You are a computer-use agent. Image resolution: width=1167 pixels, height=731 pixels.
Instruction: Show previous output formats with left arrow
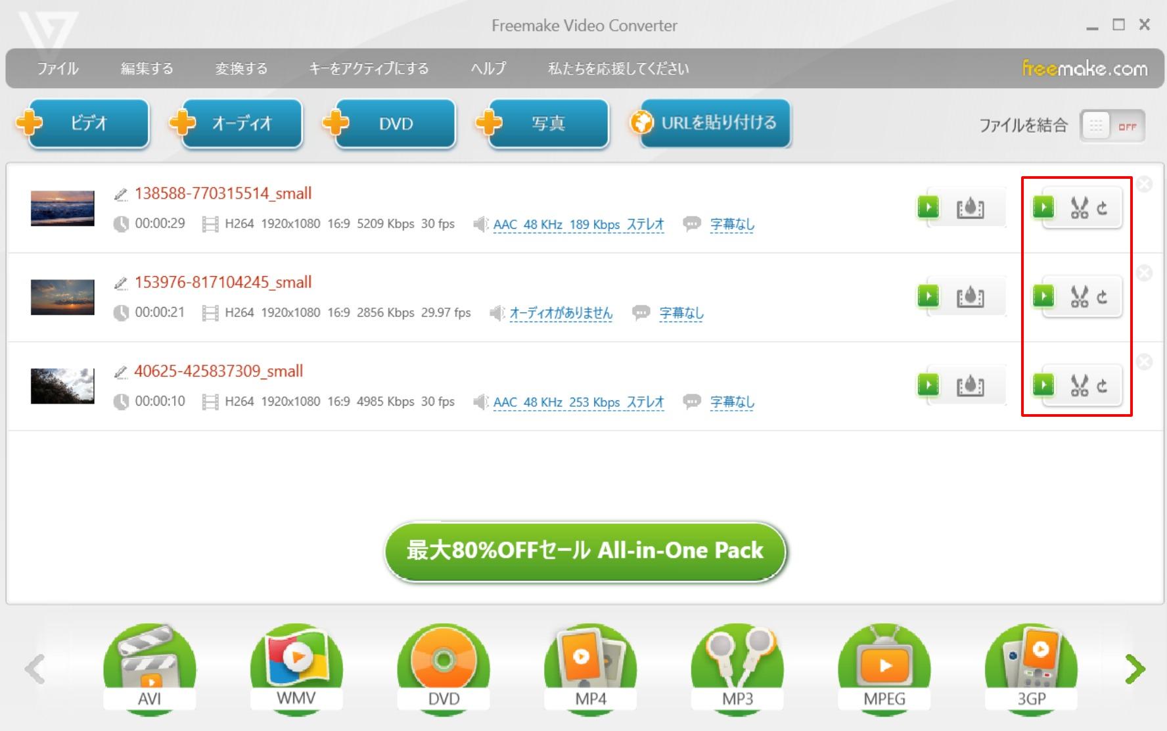[x=34, y=669]
